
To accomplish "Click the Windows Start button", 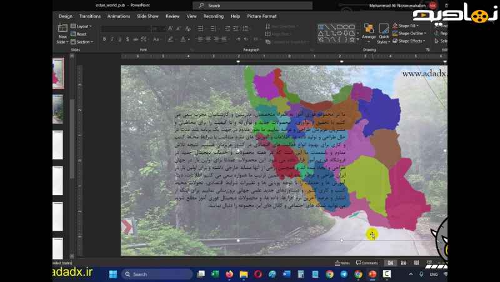I will click(113, 274).
